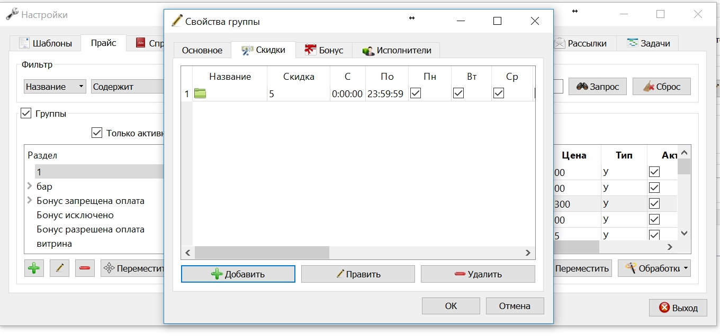Close the Свойства группы window
720x336 pixels.
535,21
